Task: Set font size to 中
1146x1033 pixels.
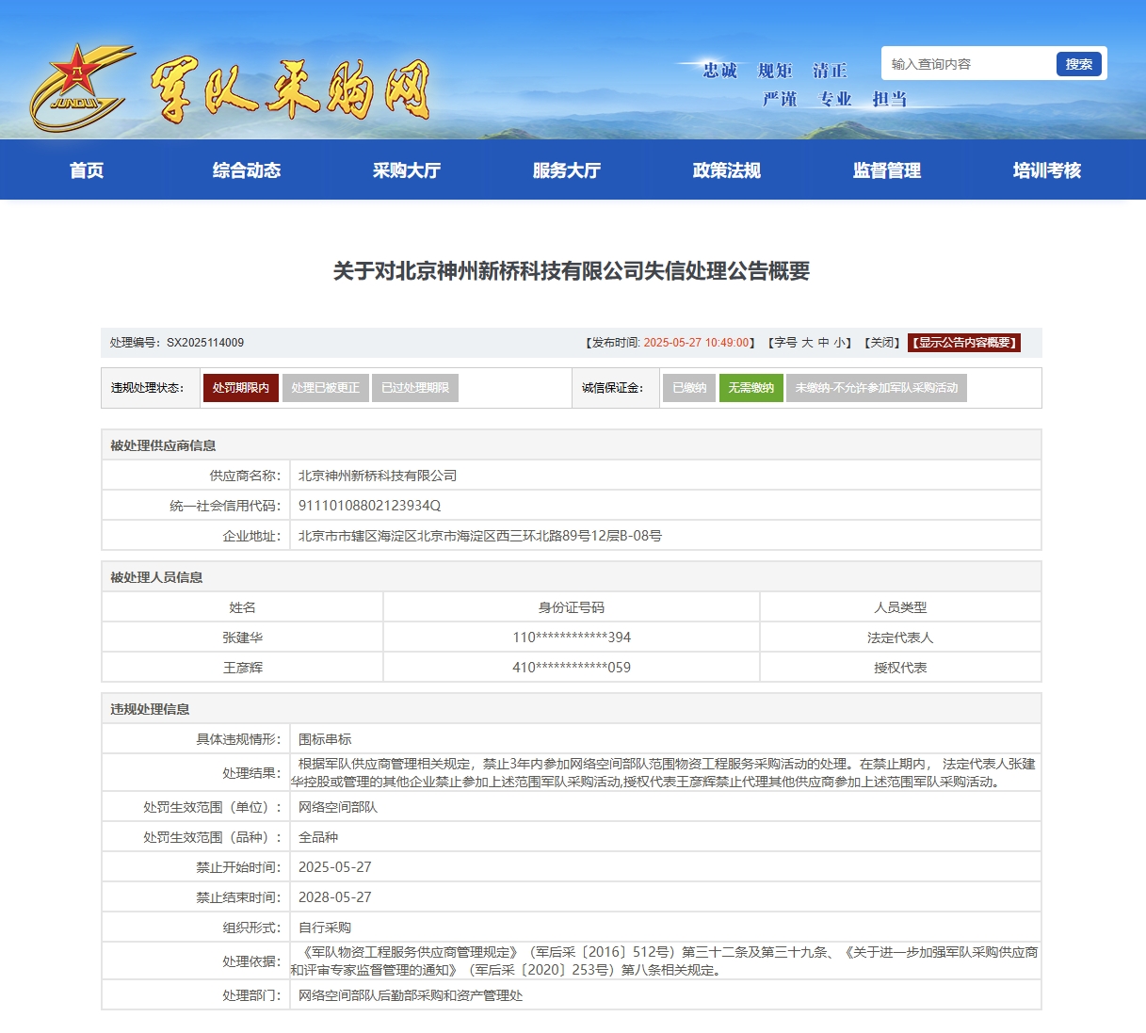Action: tap(823, 343)
